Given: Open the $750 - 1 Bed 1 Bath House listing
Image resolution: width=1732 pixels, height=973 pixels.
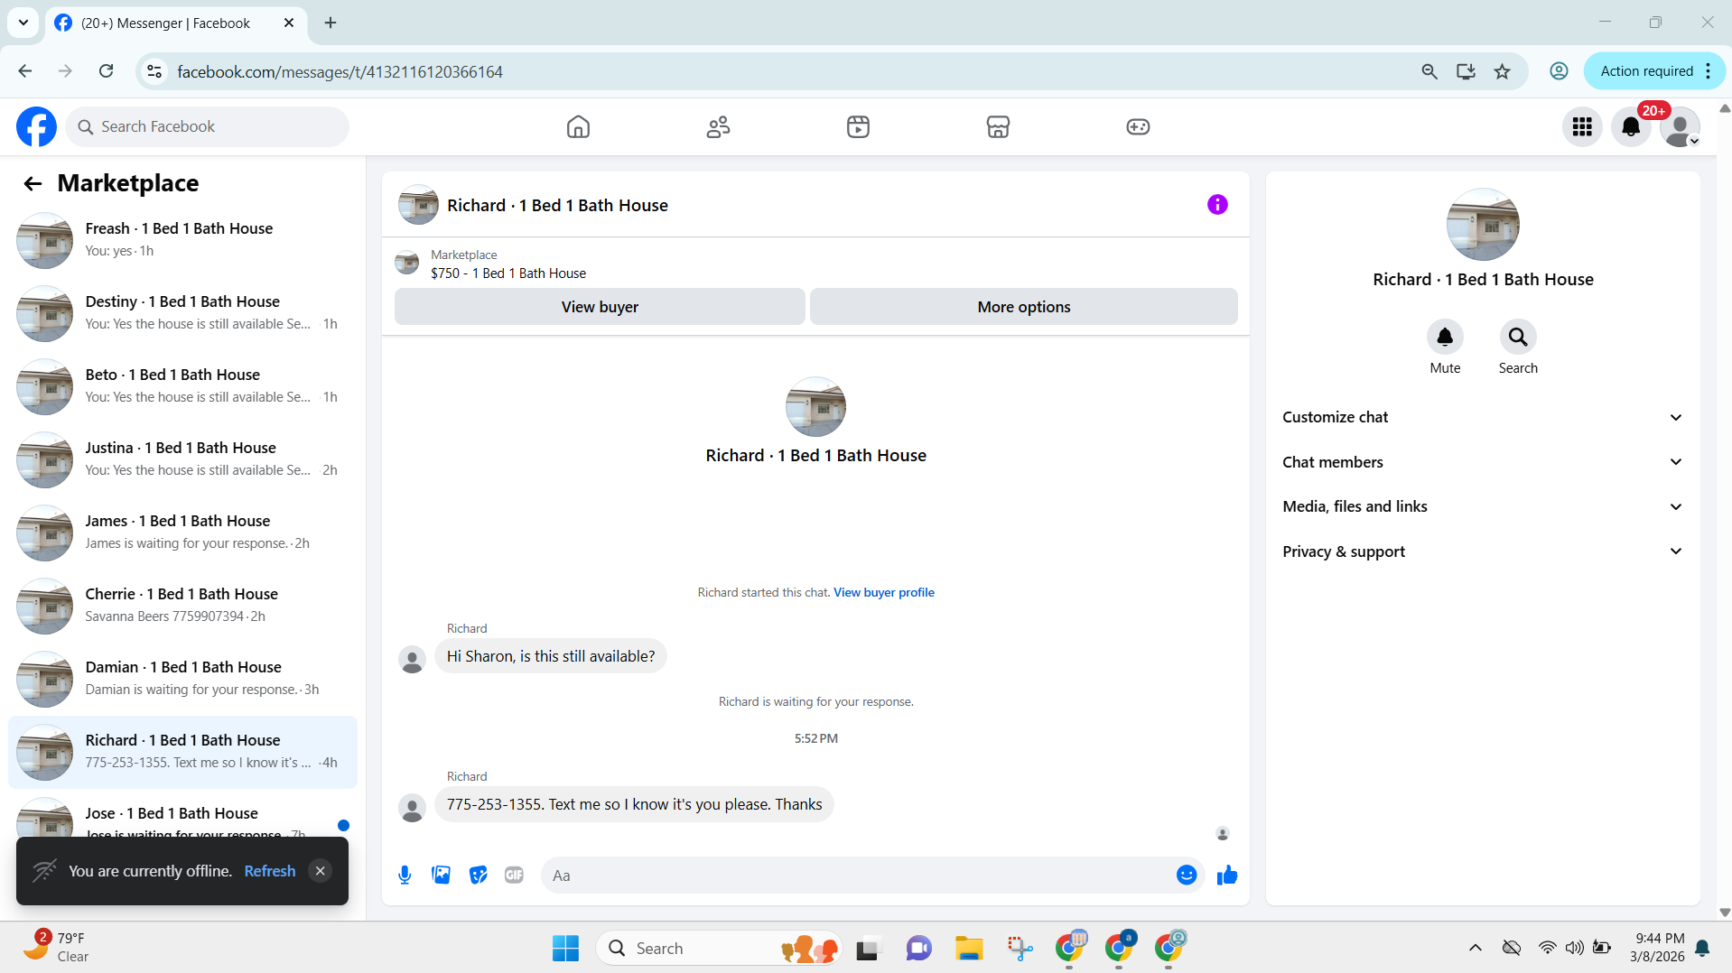Looking at the screenshot, I should point(508,273).
